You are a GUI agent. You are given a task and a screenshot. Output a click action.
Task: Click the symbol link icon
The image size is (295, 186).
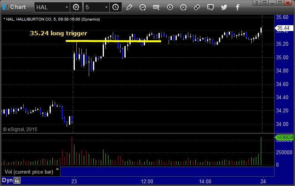click(x=197, y=7)
